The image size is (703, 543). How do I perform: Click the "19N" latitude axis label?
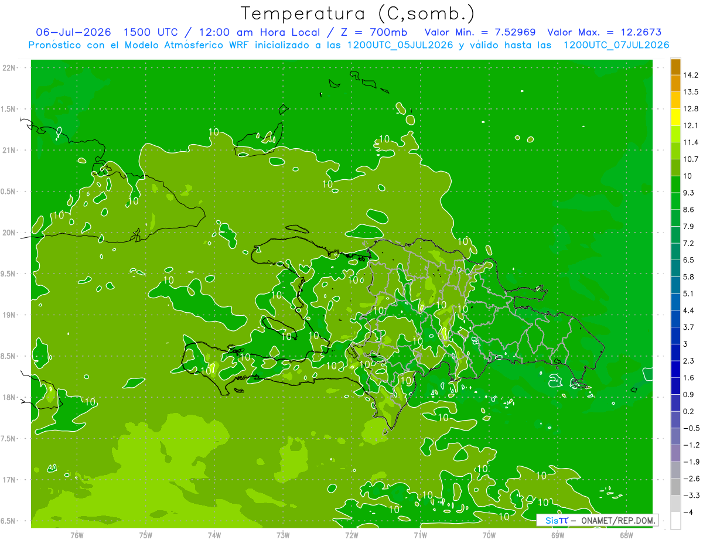[x=8, y=315]
